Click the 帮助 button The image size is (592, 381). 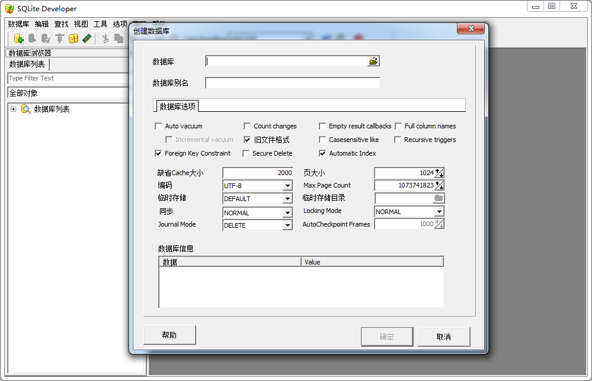tap(169, 334)
